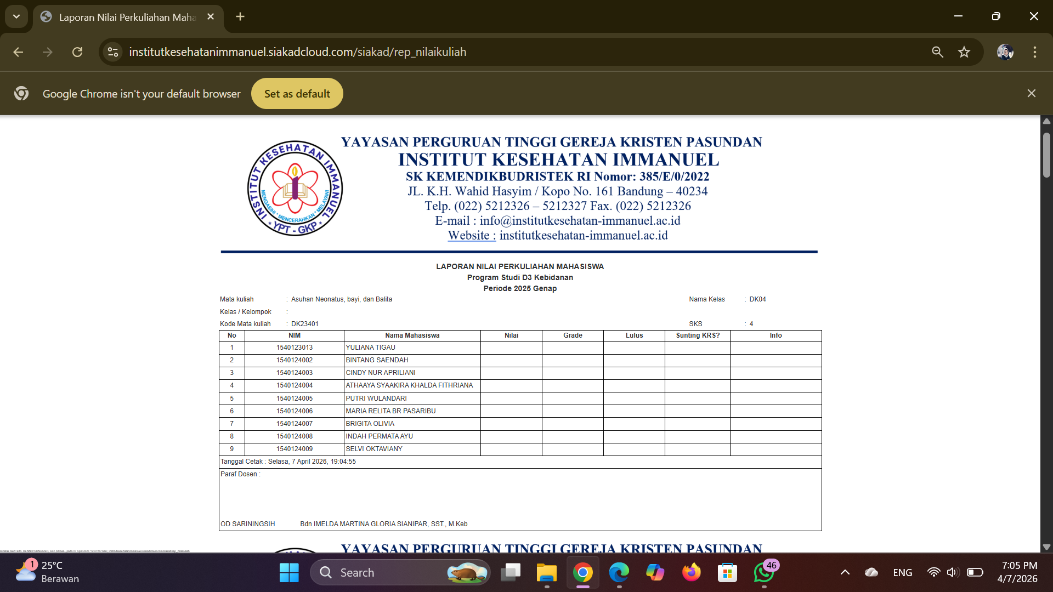Open File Explorer from the taskbar
Screen dimensions: 1053x592
547,573
